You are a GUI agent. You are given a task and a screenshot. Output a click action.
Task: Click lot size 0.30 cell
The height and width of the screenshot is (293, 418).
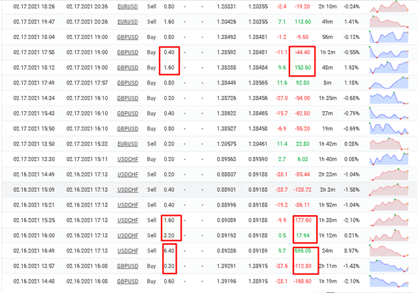click(169, 266)
